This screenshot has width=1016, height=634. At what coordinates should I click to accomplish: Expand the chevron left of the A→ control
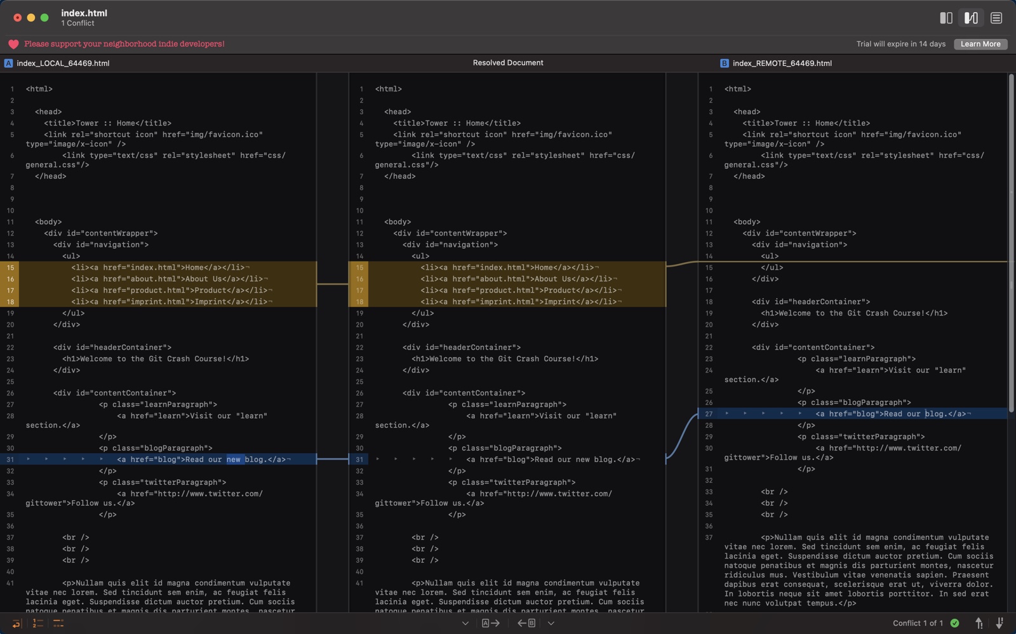tap(465, 623)
